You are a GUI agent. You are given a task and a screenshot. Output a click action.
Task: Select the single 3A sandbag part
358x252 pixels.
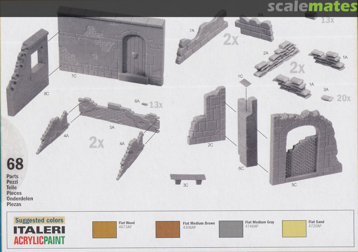point(328,98)
